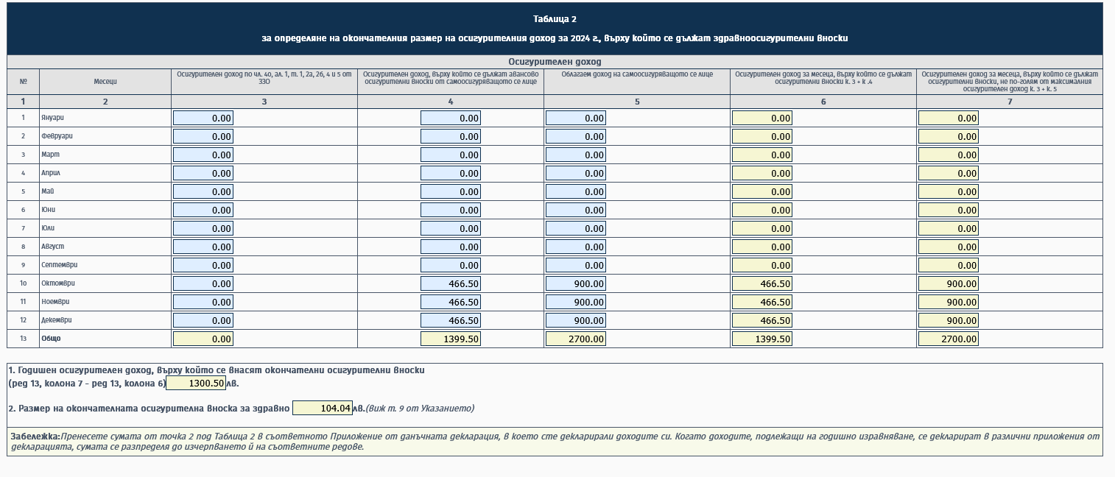Screen dimensions: 1115x477
Task: Click Декември 900.00 field in column 7
Action: point(948,320)
